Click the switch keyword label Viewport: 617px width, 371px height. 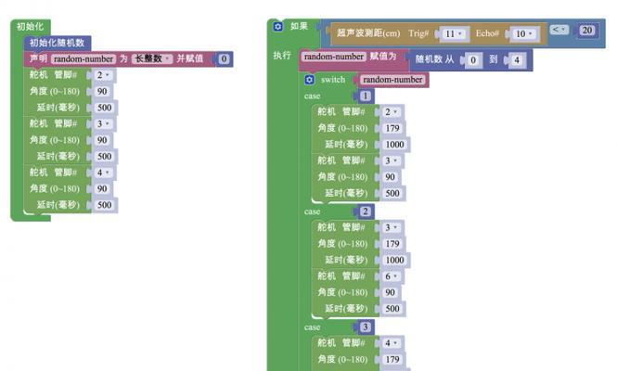click(x=333, y=80)
